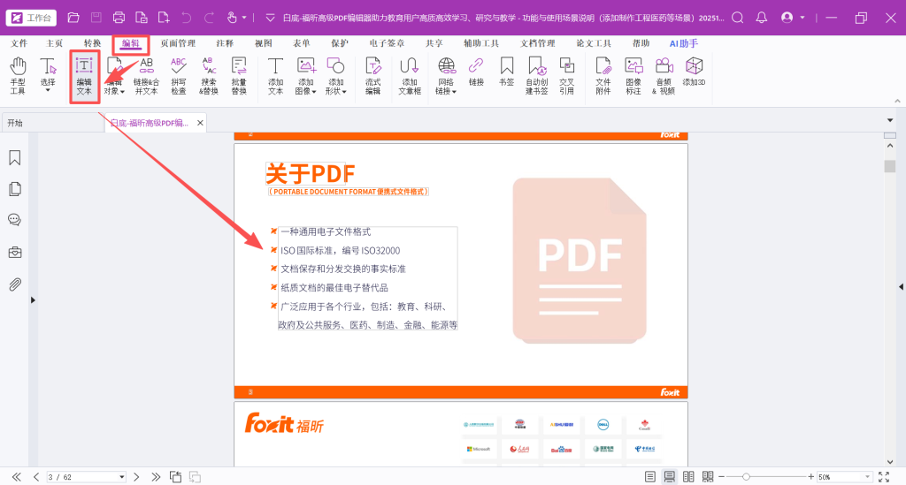Collapse the ribbon with the chevron

(897, 101)
